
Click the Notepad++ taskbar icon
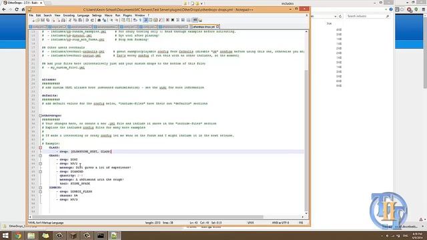click(114, 235)
